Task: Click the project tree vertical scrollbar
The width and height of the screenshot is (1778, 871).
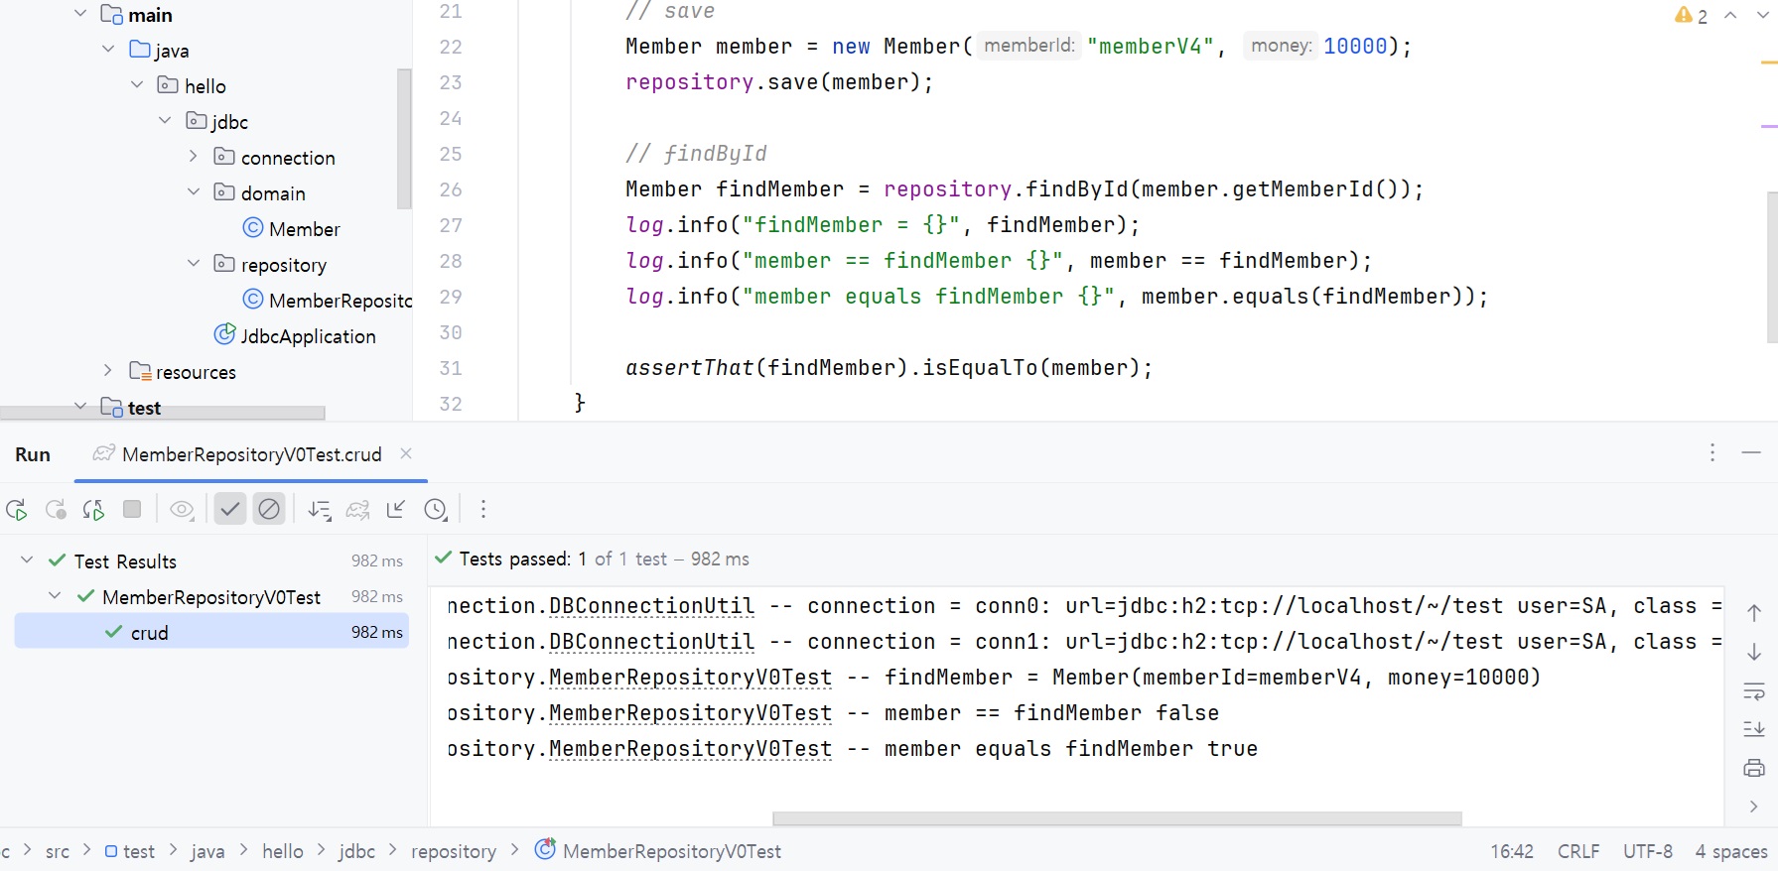Action: pos(404,139)
